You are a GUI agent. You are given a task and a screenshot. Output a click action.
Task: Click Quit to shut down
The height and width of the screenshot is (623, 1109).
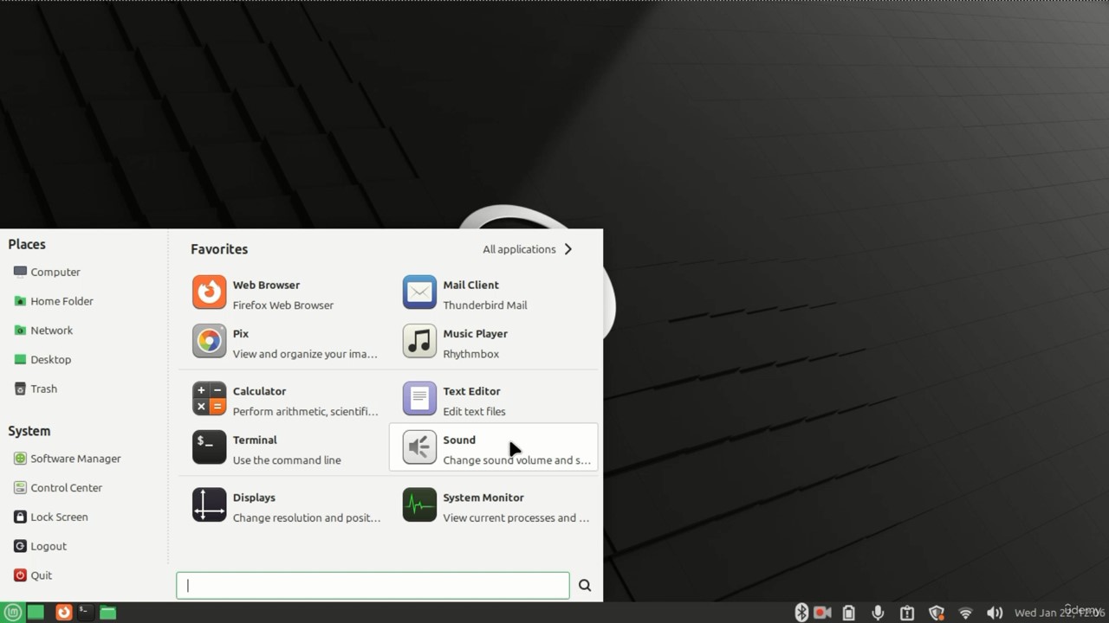[33, 575]
